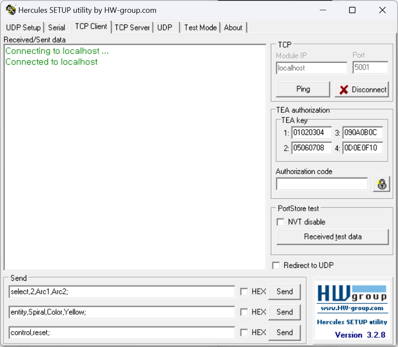This screenshot has height=347, width=398.
Task: Click the send field containing entity,Spiral,Color,Yellow;
Action: coord(122,312)
